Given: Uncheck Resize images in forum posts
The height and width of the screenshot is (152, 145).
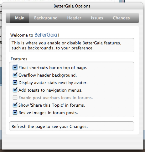Looking at the screenshot, I should (15, 113).
